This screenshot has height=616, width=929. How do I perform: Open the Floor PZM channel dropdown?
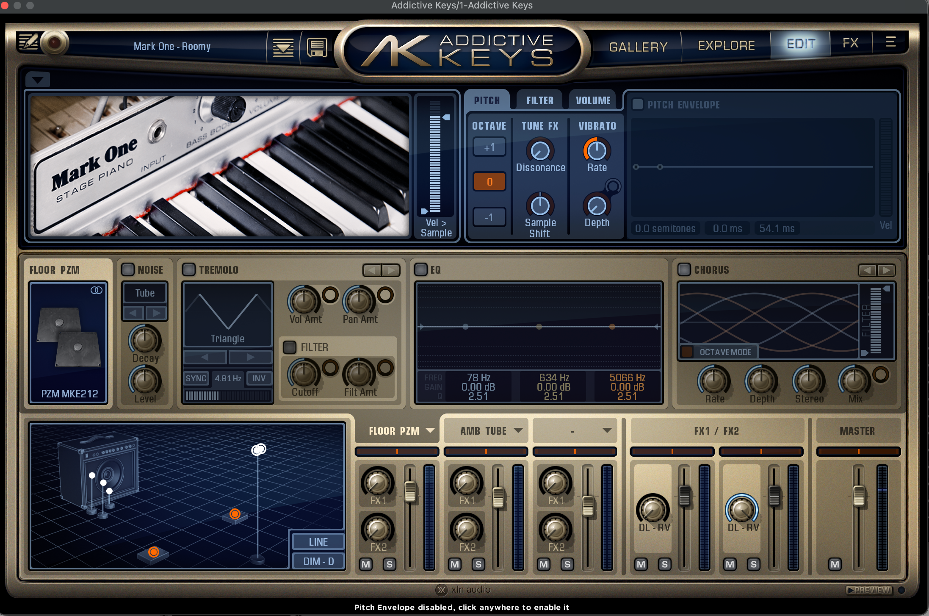coord(430,430)
